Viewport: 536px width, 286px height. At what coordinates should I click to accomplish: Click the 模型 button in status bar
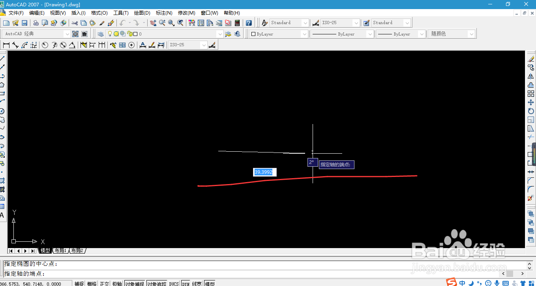[x=210, y=283]
